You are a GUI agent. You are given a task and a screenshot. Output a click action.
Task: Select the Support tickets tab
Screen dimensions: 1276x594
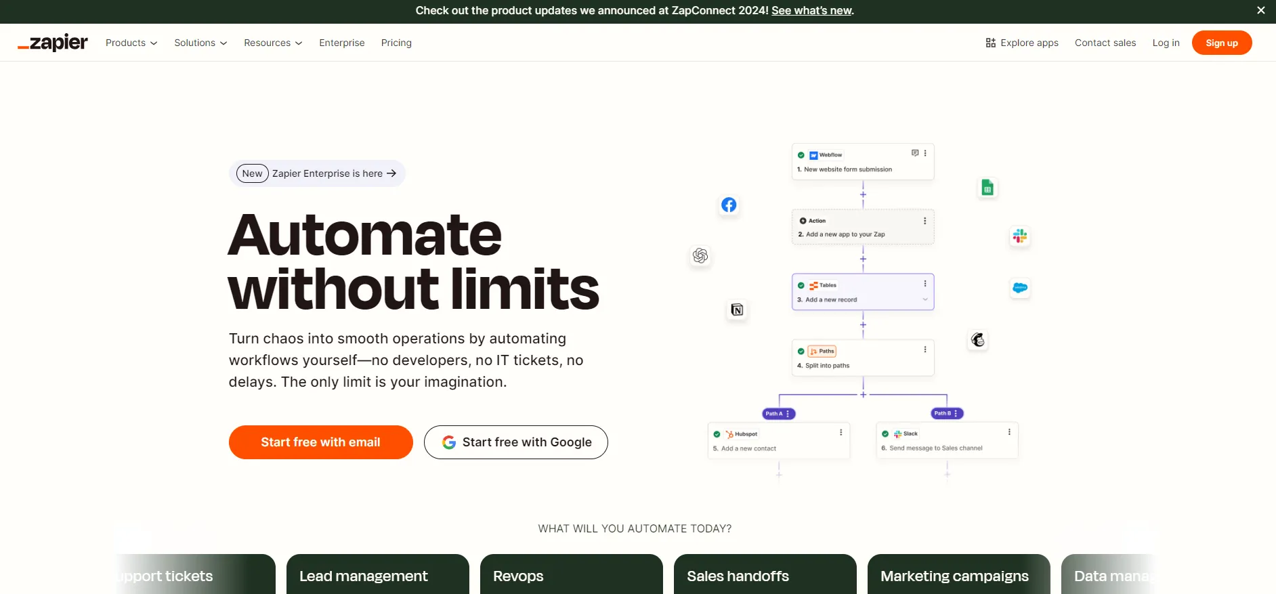195,574
